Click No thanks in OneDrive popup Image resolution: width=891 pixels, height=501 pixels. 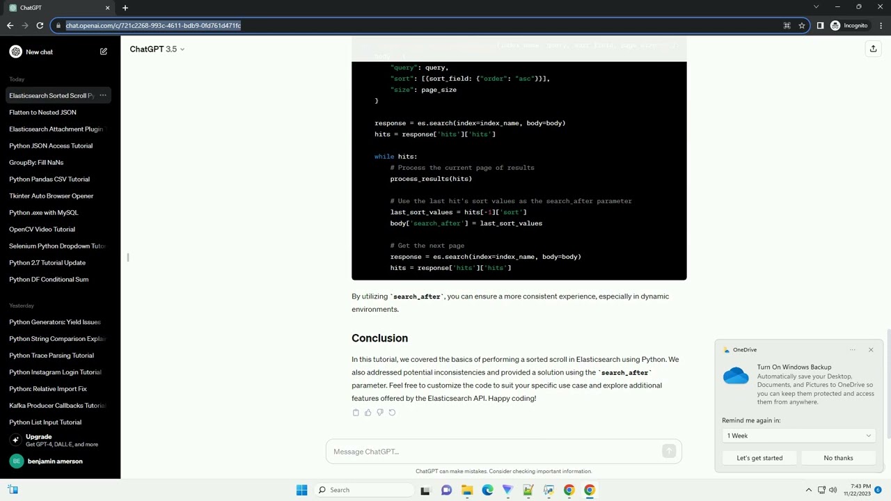click(x=838, y=458)
